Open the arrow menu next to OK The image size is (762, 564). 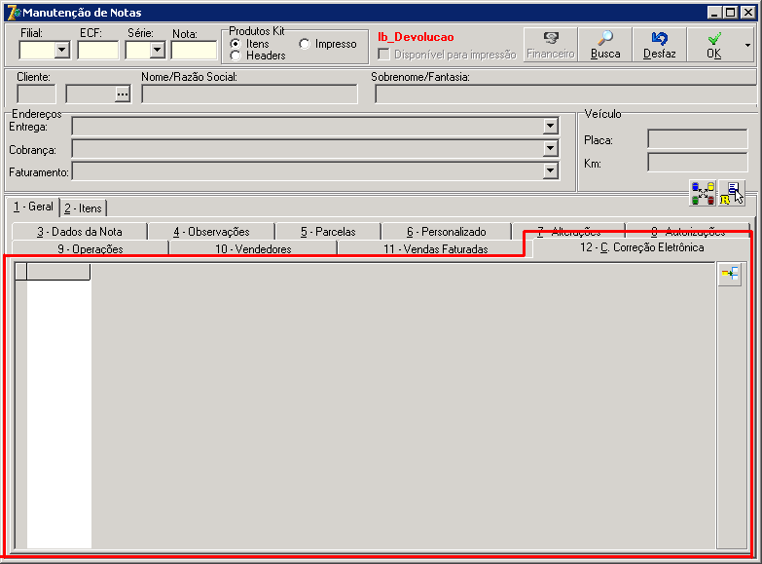(x=747, y=45)
